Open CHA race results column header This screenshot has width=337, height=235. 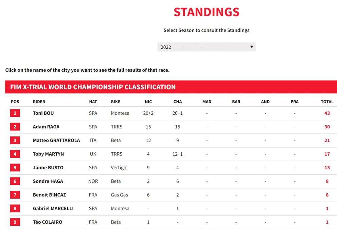pos(178,102)
